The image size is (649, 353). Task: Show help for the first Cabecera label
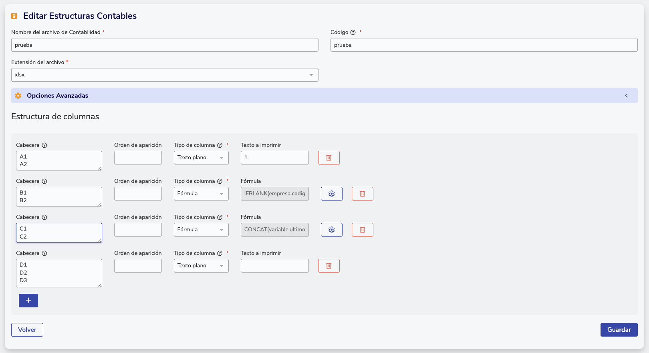coord(44,145)
